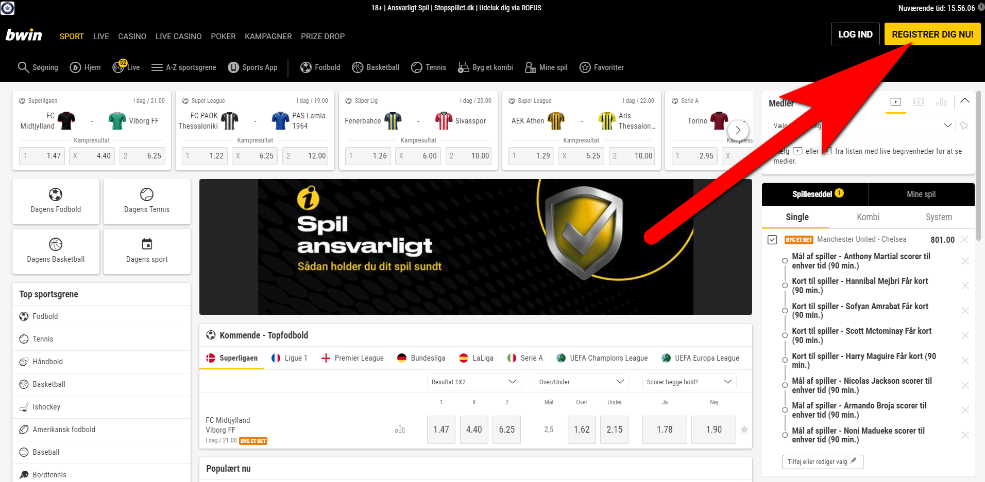Open Over/Under market dropdown
985x482 pixels.
(582, 382)
